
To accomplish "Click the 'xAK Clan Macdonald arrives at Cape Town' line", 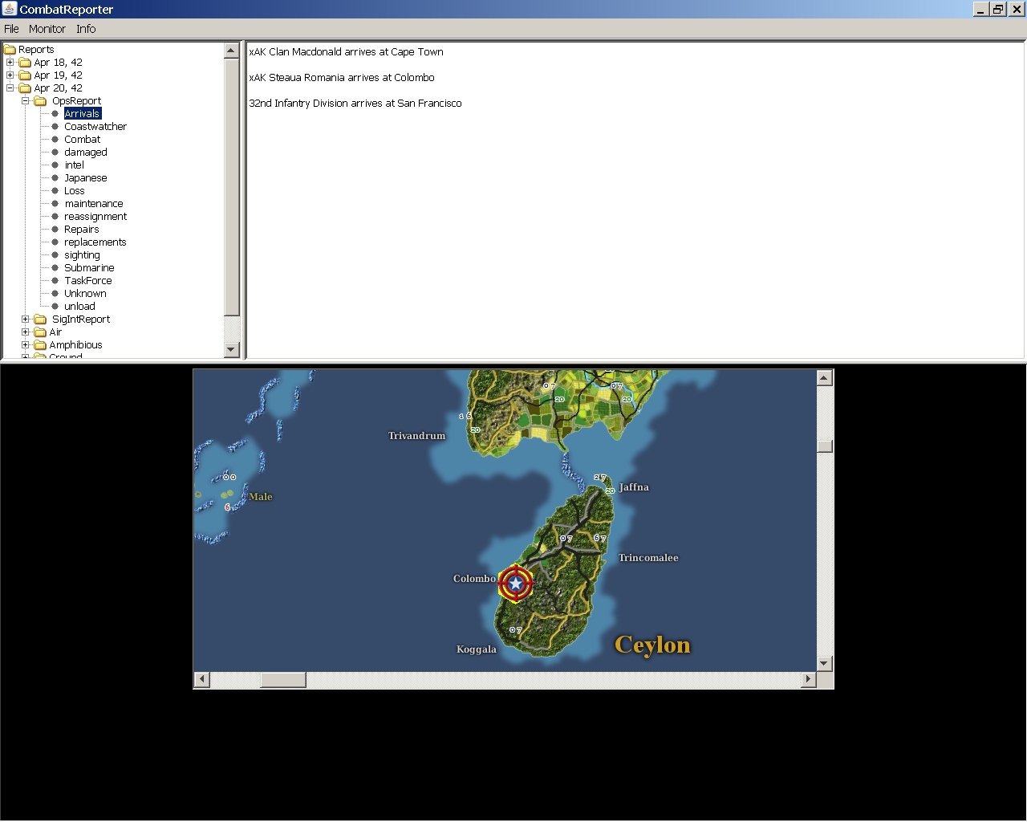I will tap(346, 52).
